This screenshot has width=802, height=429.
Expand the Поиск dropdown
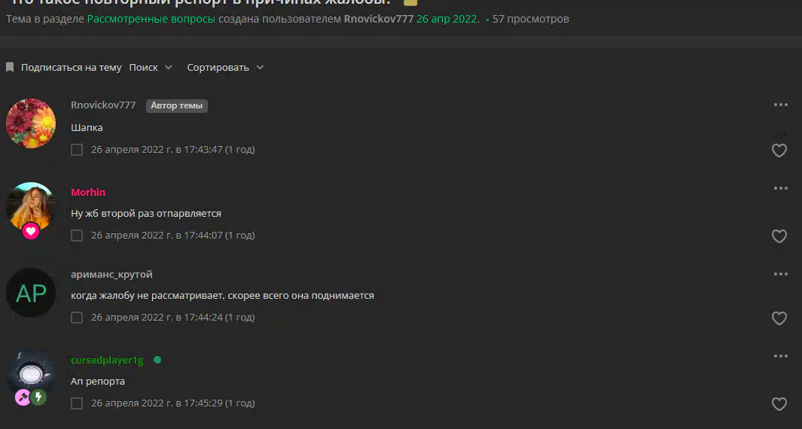151,68
